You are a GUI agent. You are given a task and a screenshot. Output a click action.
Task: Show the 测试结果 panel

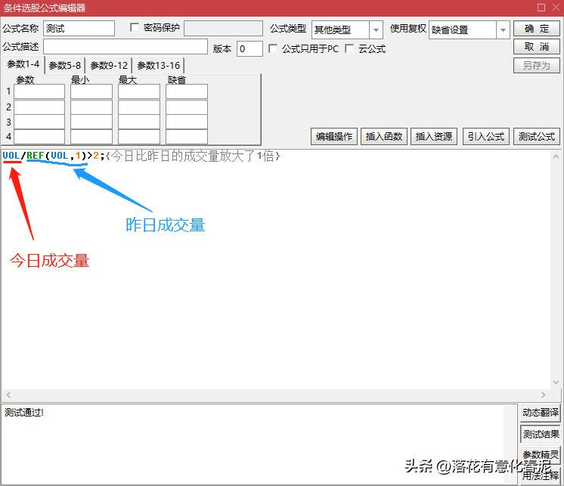click(541, 435)
